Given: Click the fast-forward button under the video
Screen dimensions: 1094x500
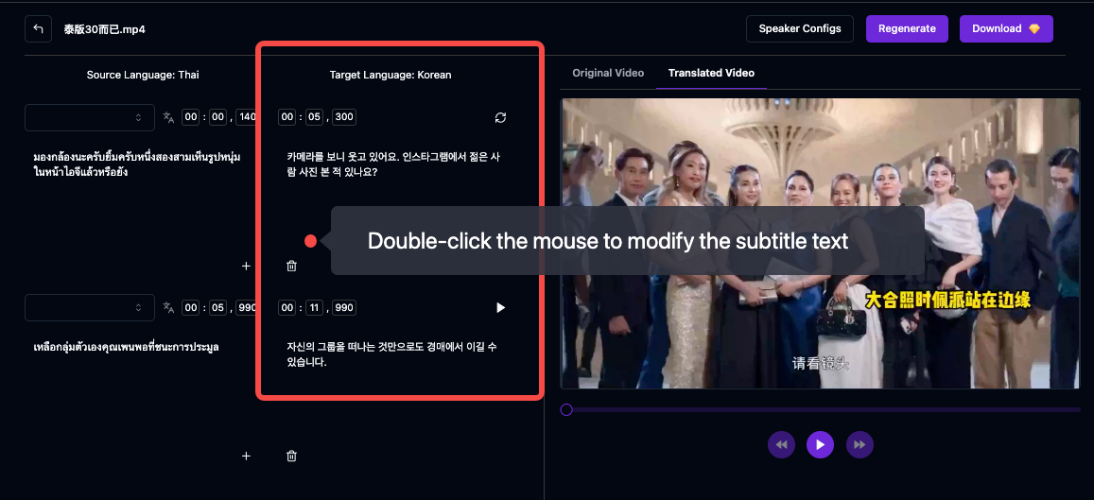Looking at the screenshot, I should pyautogui.click(x=859, y=444).
